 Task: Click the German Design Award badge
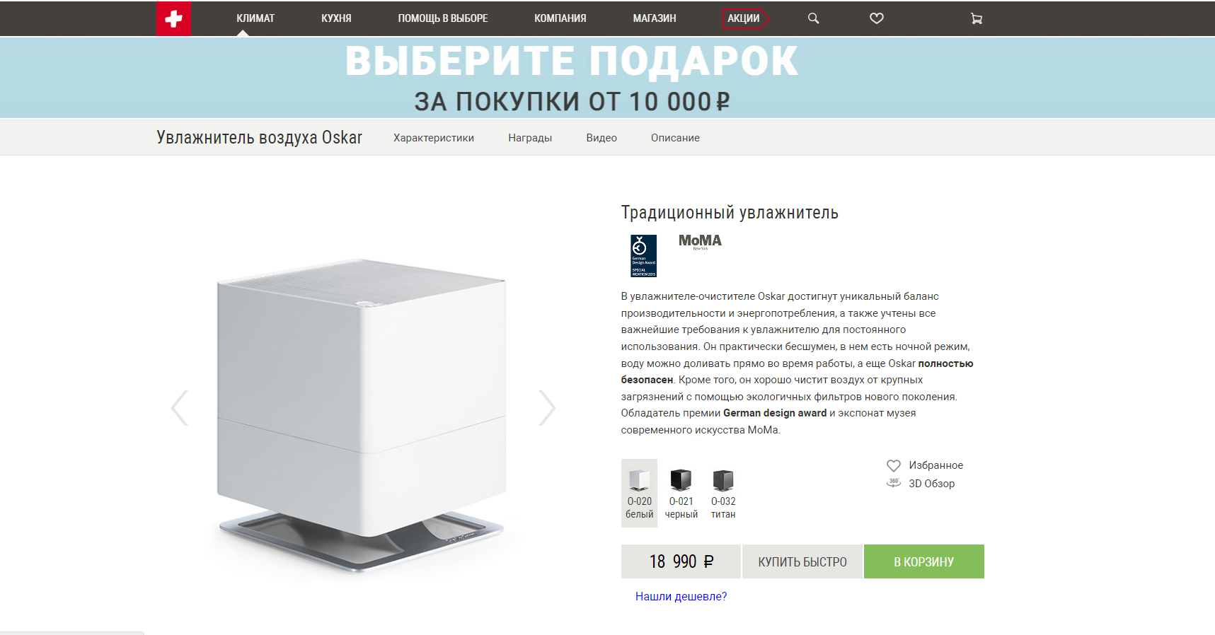(644, 256)
